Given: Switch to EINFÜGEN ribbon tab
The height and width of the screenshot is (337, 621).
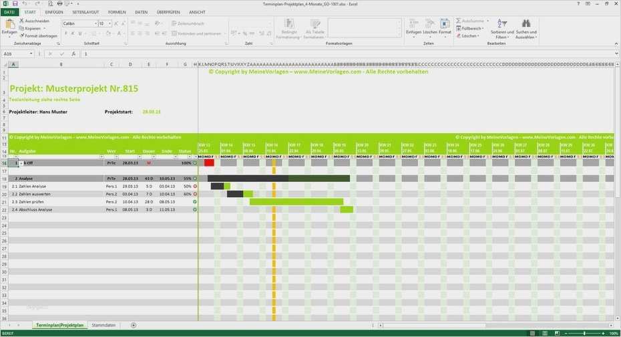Looking at the screenshot, I should pos(54,12).
